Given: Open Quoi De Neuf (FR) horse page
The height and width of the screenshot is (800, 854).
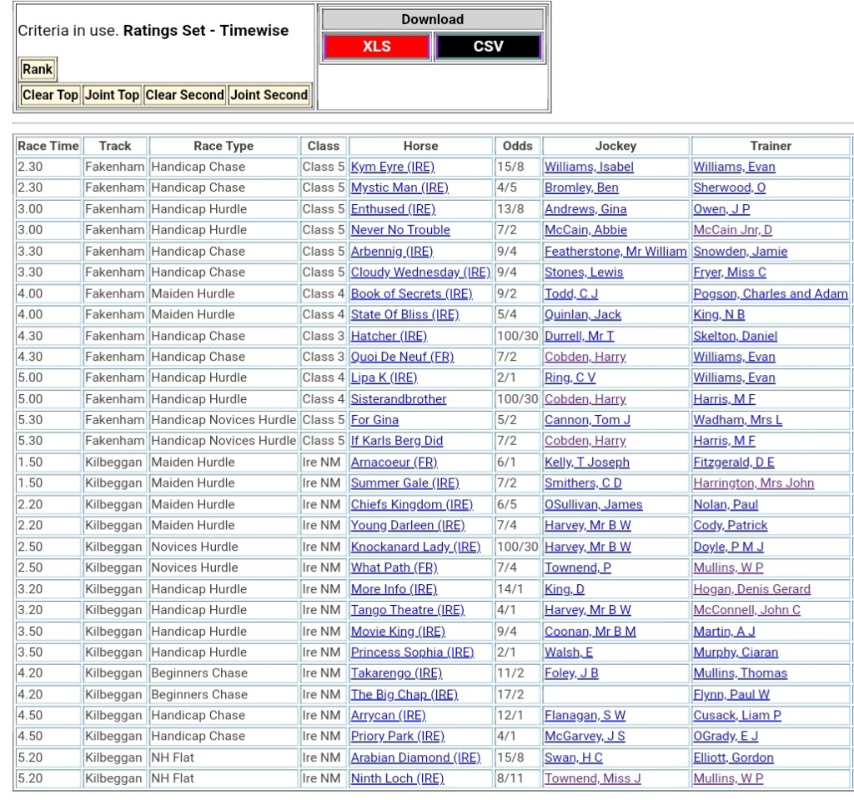Looking at the screenshot, I should (402, 357).
